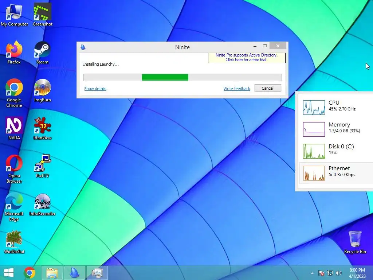373x280 pixels.
Task: Open Write feedback link
Action: coord(237,89)
